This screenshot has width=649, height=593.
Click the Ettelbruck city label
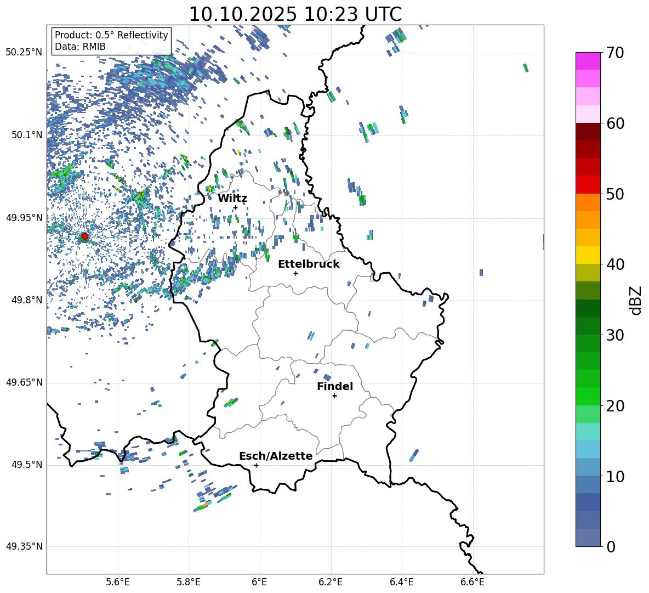309,264
